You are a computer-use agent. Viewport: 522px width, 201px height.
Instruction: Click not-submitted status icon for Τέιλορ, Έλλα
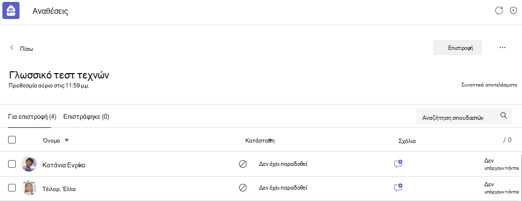click(243, 188)
